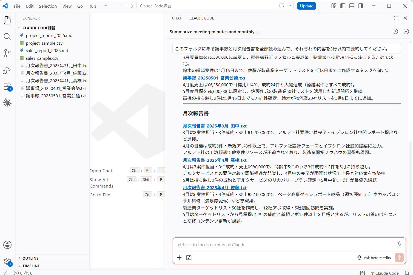Open link 月次報告書_2025年3月_田中.txt
Image resolution: width=413 pixels, height=275 pixels.
pyautogui.click(x=215, y=126)
